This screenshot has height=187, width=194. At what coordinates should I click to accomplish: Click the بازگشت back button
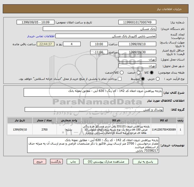click(x=56, y=162)
